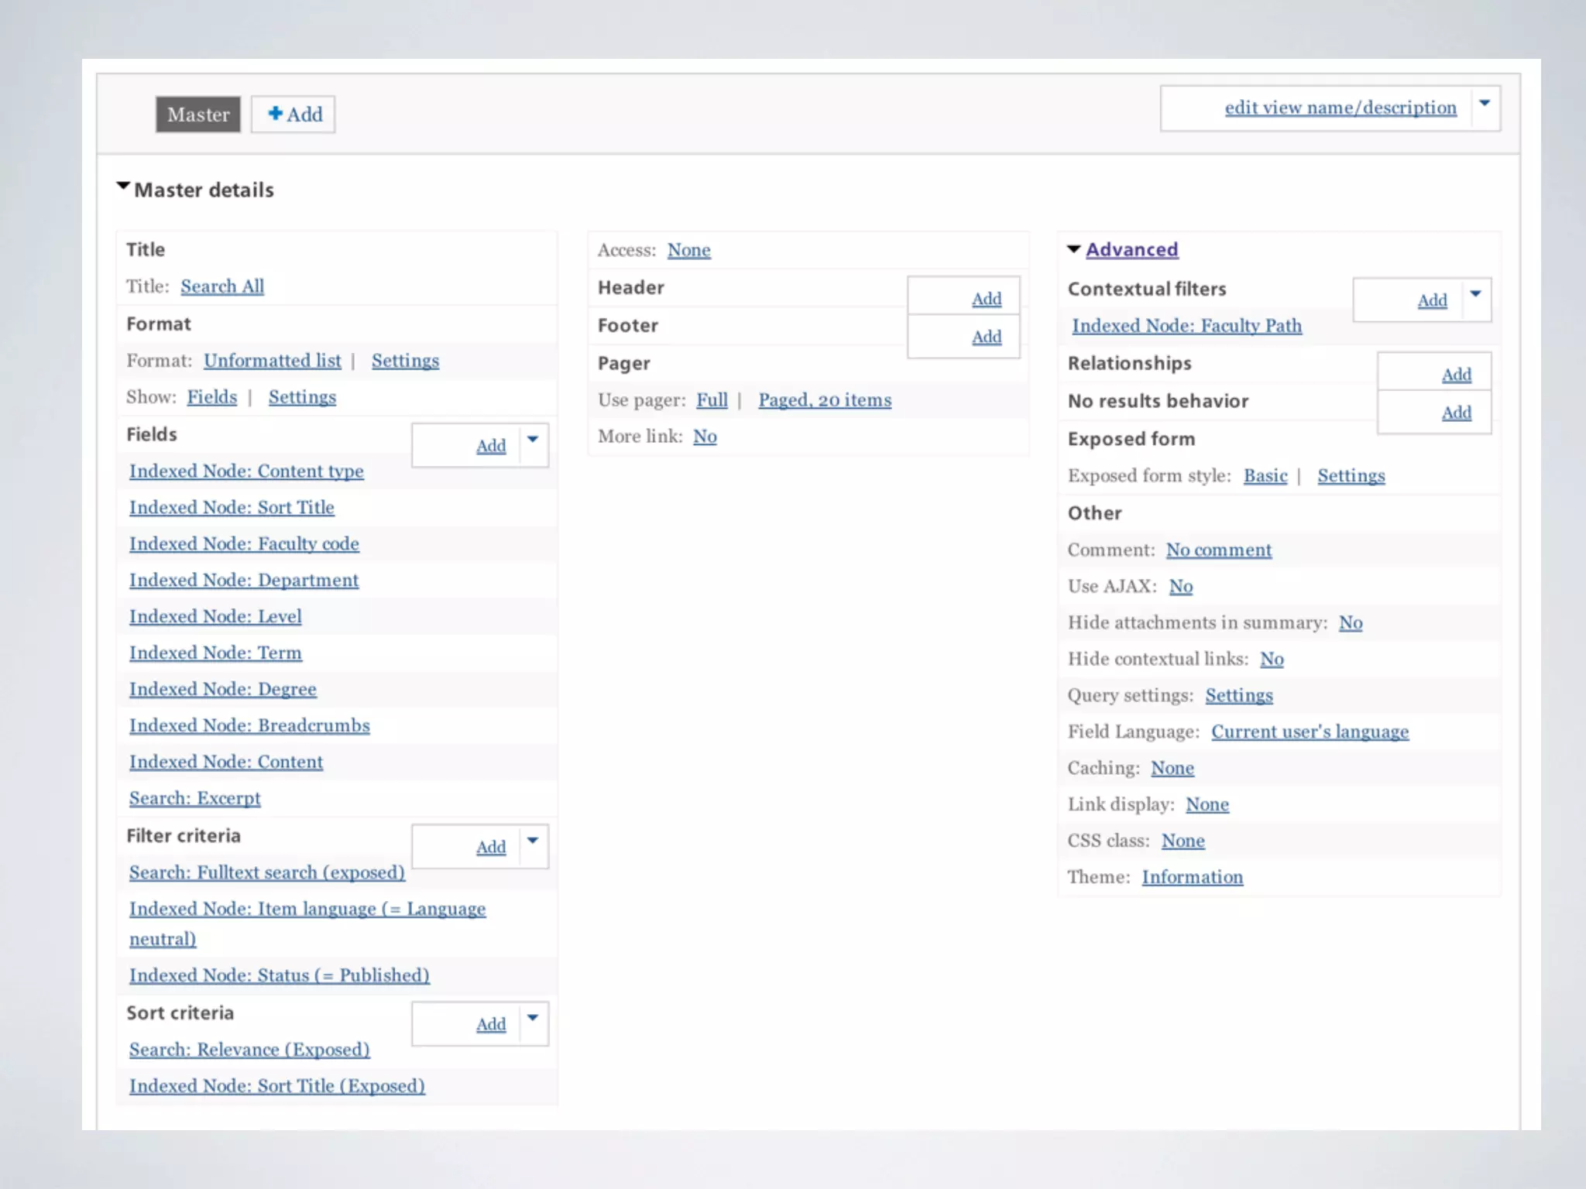This screenshot has width=1586, height=1189.
Task: Add a Header to the view
Action: point(986,299)
